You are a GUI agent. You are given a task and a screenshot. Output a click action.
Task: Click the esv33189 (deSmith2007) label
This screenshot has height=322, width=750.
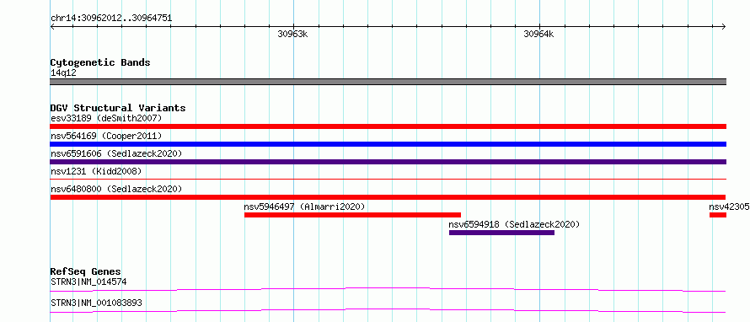click(106, 118)
